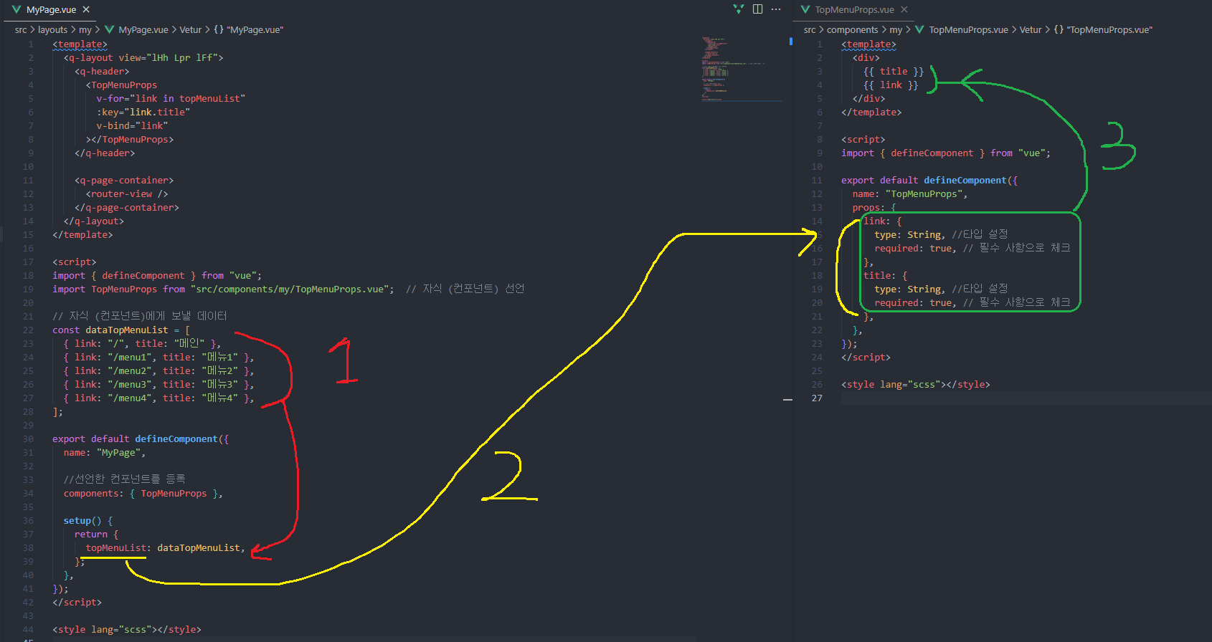The image size is (1212, 642).
Task: Click 'v-bind="link"' attribute
Action: pyautogui.click(x=132, y=125)
